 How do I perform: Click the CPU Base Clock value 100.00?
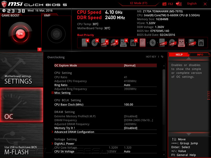click(129, 104)
